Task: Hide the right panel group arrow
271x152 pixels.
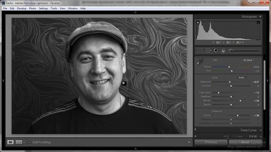Action: pos(268,81)
